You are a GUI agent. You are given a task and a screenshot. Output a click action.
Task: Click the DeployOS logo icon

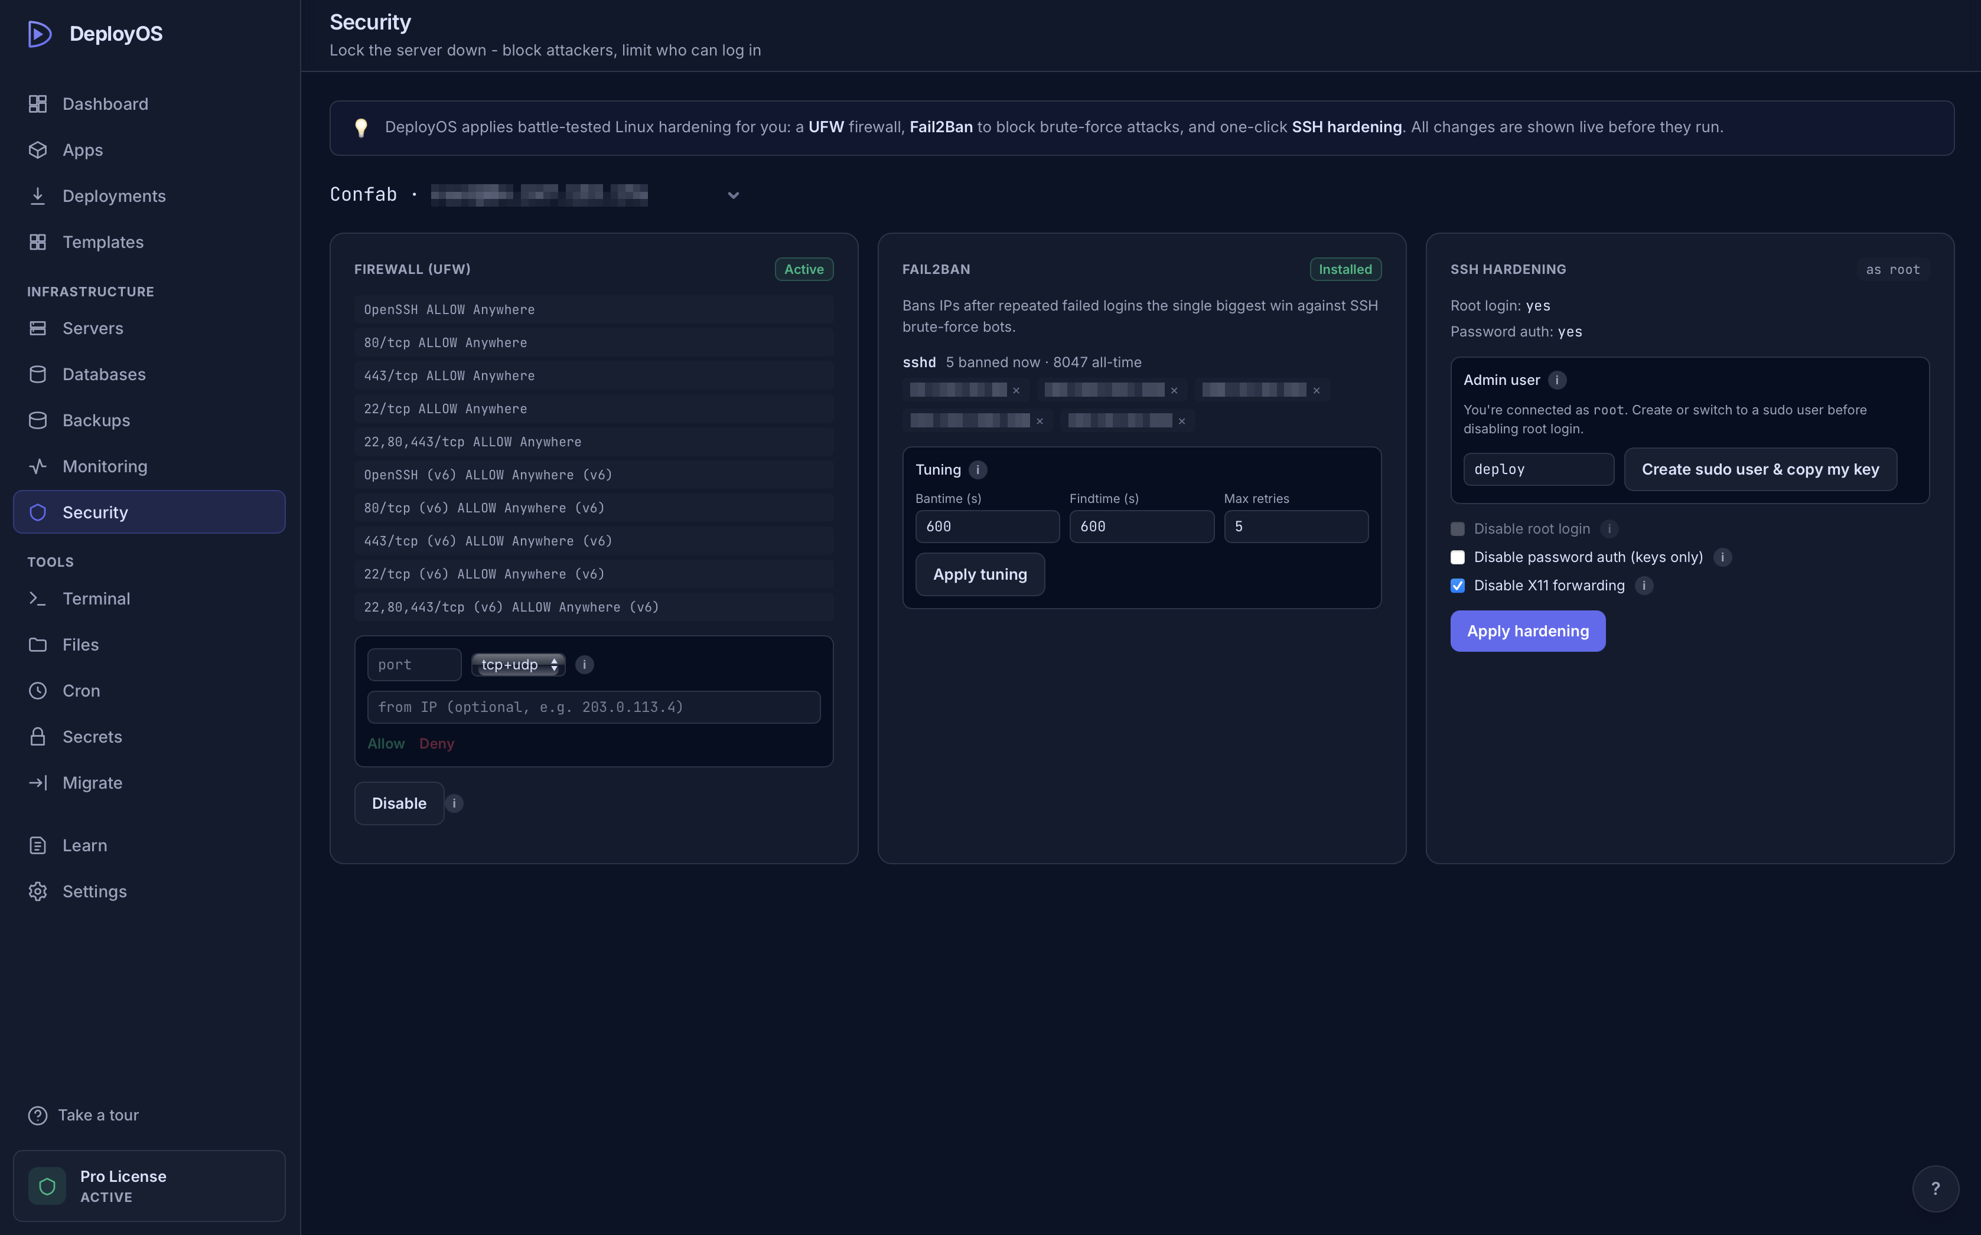pyautogui.click(x=39, y=34)
